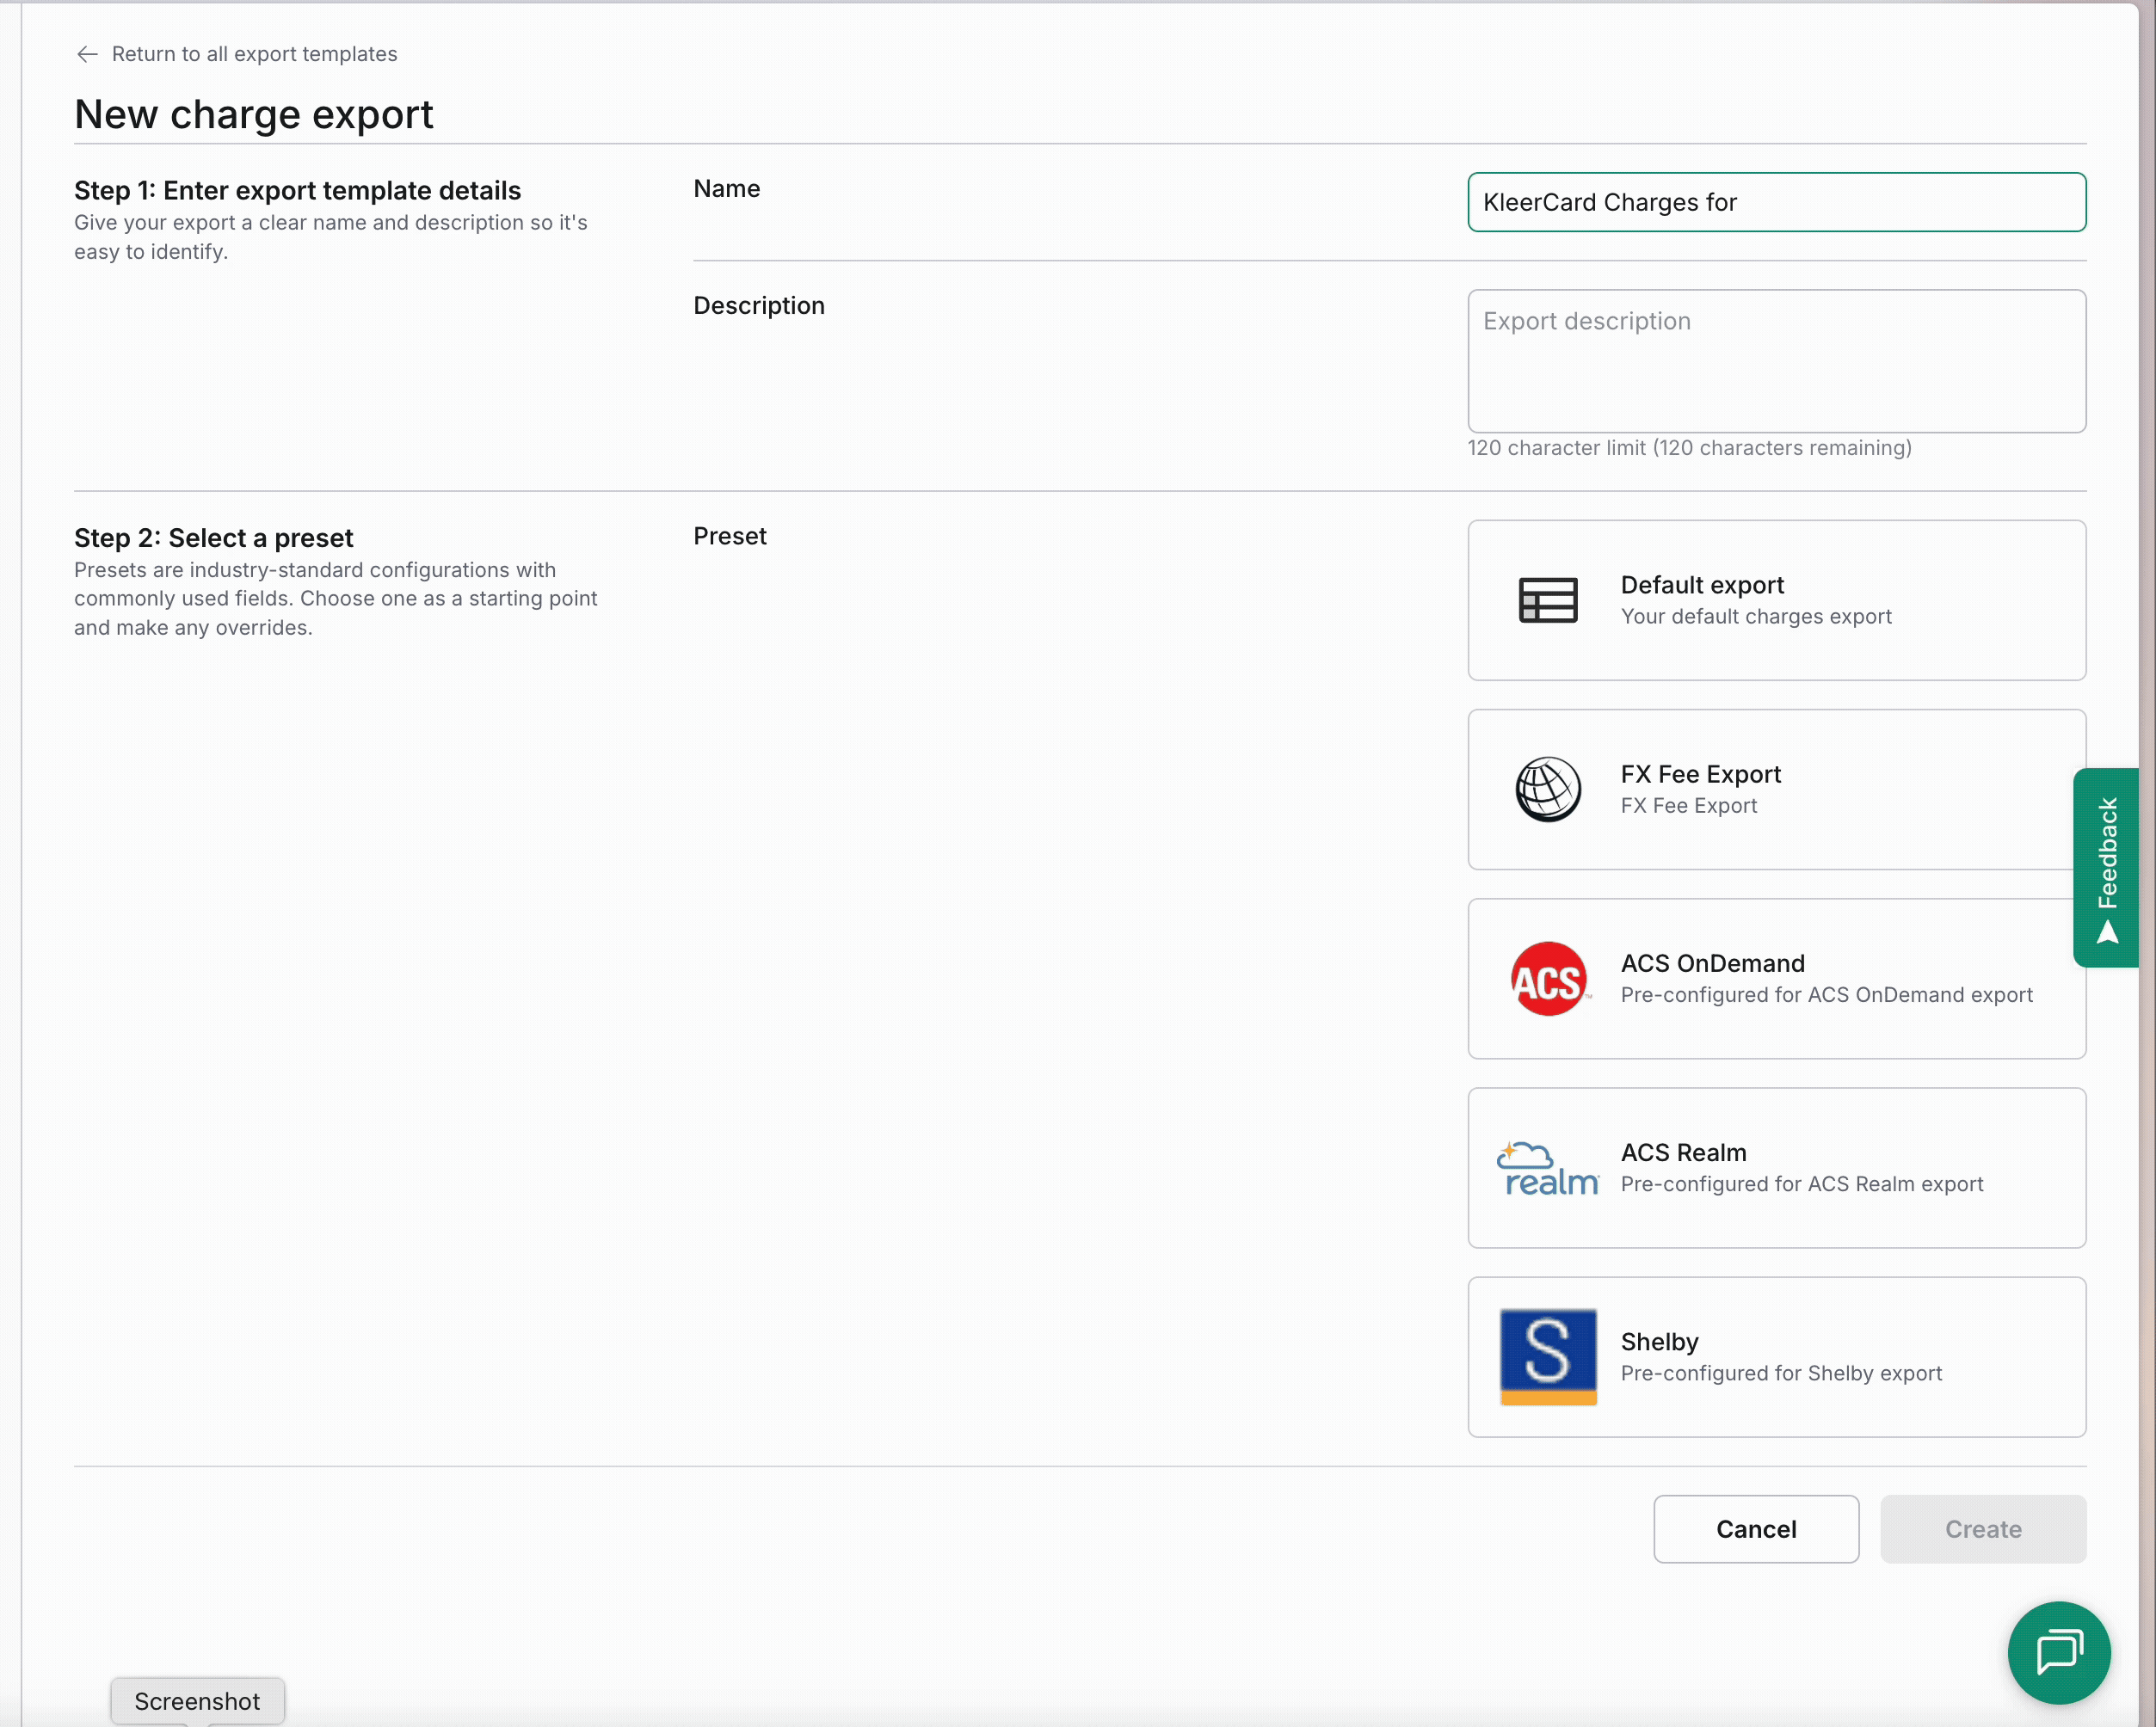Open the Feedback side tab
Screen dimensions: 2156x1727
pyautogui.click(x=2106, y=852)
